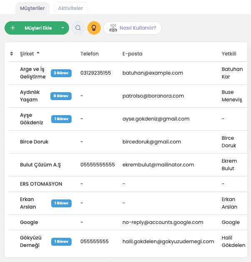251x262 pixels.
Task: Open the Birce Doruk customer row
Action: pos(34,142)
